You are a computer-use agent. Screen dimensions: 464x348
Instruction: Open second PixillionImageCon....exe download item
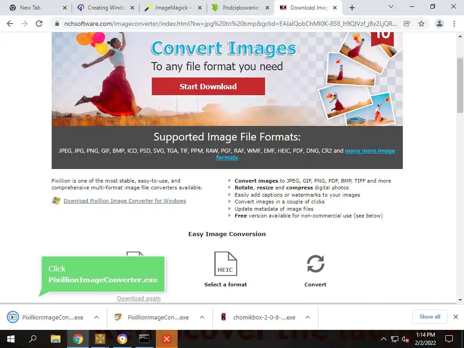coord(152,317)
